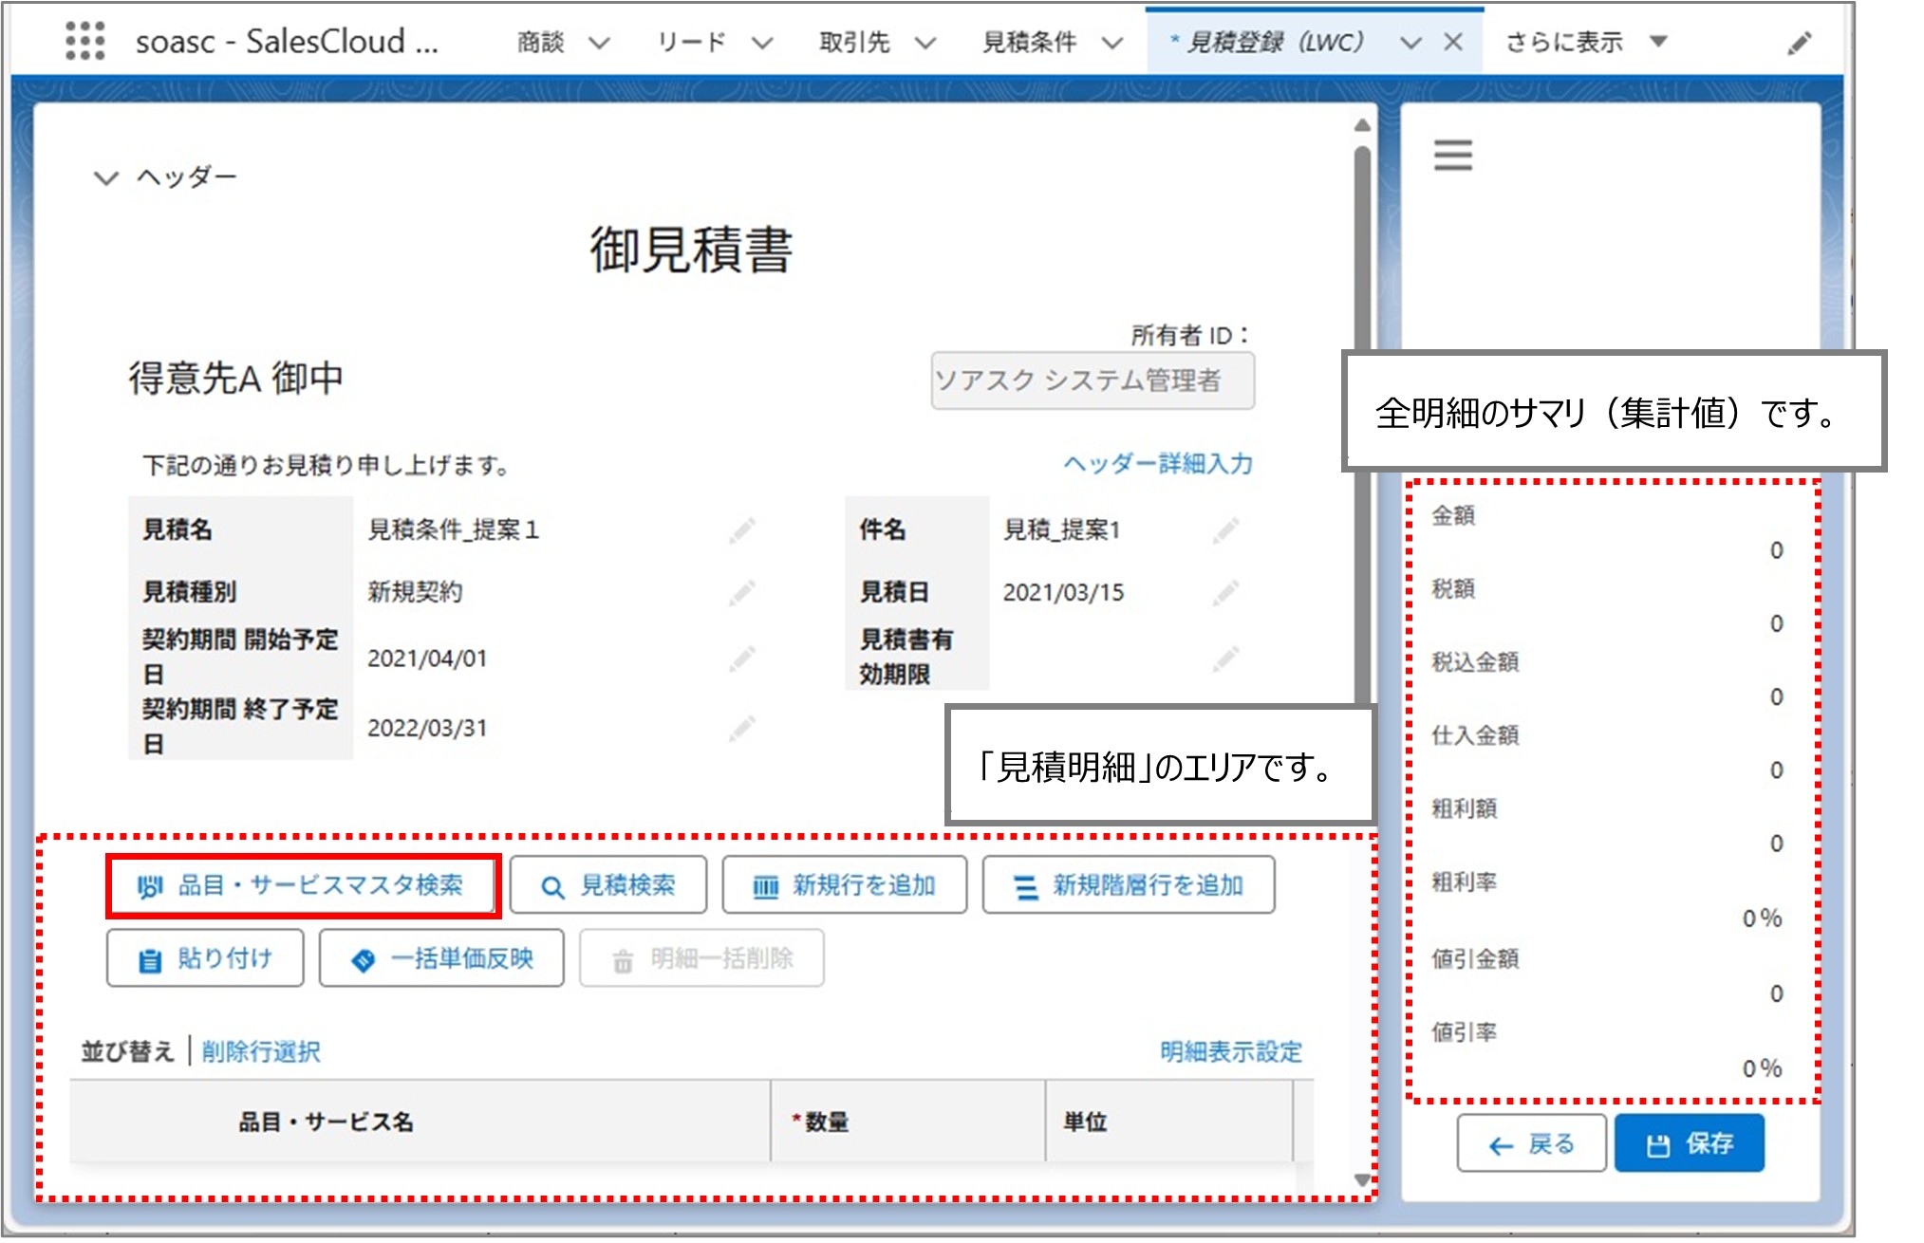Click the pencil icon next to 見積名
This screenshot has width=1924, height=1243.
[741, 530]
